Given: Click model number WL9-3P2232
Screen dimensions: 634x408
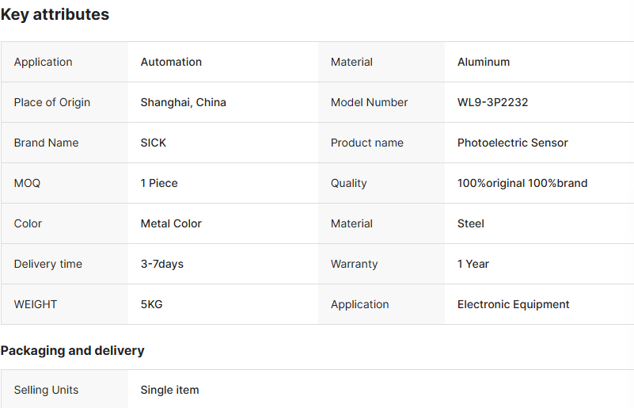Looking at the screenshot, I should tap(492, 102).
